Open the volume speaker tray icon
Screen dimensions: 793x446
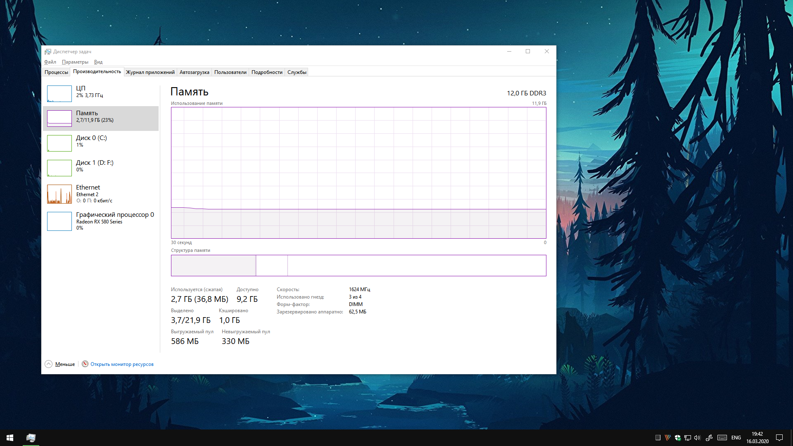(x=697, y=438)
